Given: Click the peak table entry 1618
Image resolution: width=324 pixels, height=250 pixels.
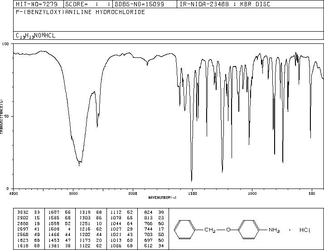Looking at the screenshot, I should [x=23, y=246].
